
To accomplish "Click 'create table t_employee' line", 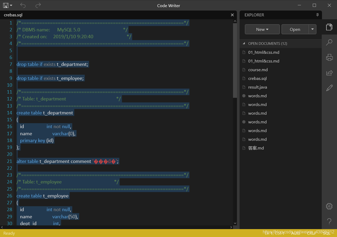I will click(42, 196).
